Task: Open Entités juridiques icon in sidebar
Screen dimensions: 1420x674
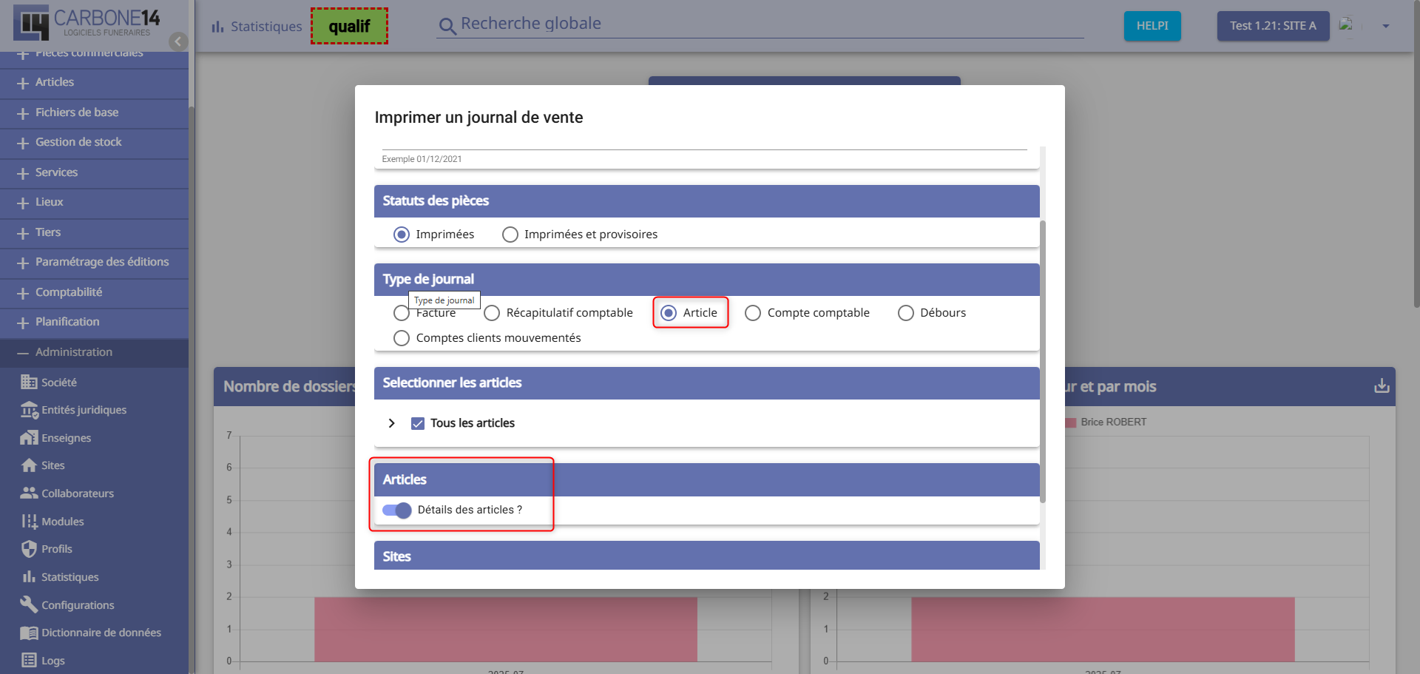Action: click(x=29, y=410)
